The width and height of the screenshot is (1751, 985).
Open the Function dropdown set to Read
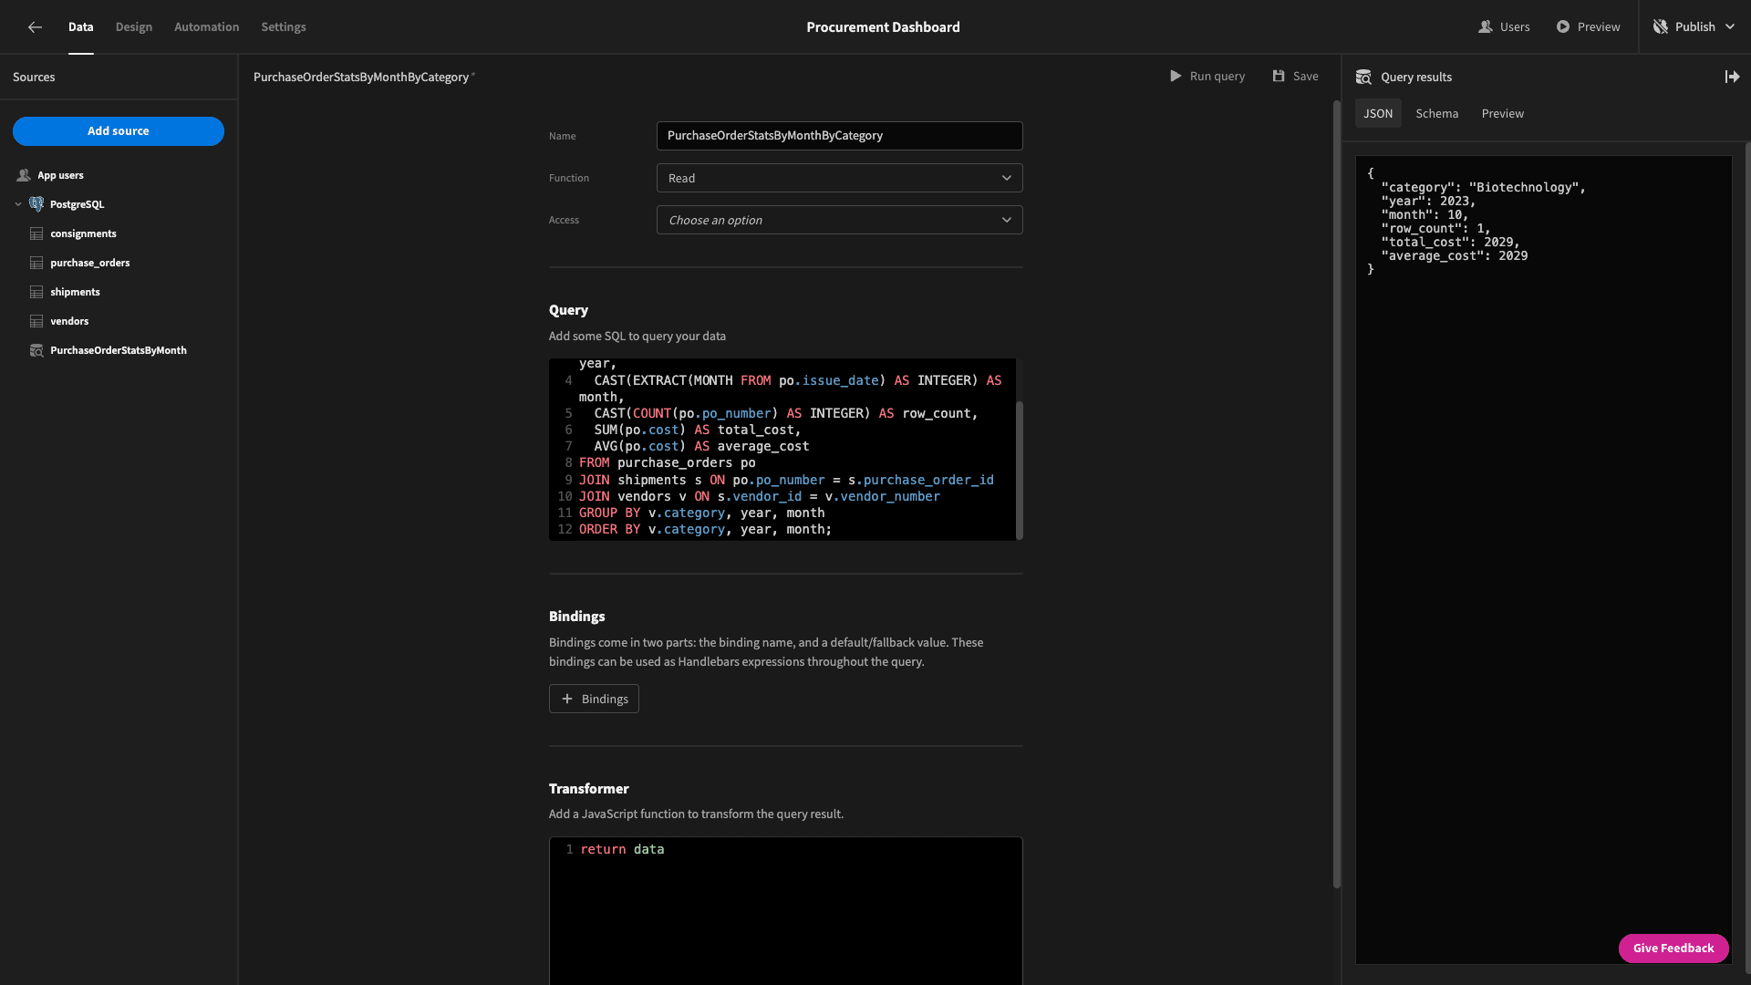[x=839, y=178]
